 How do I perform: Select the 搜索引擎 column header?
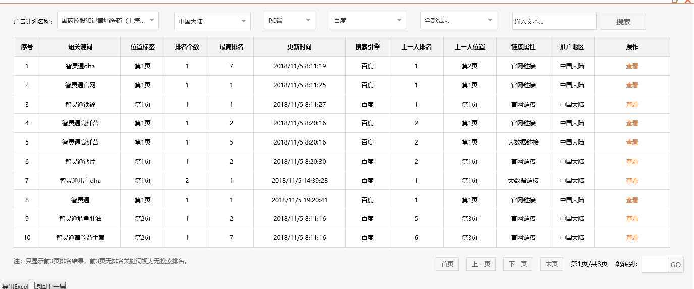pyautogui.click(x=368, y=47)
